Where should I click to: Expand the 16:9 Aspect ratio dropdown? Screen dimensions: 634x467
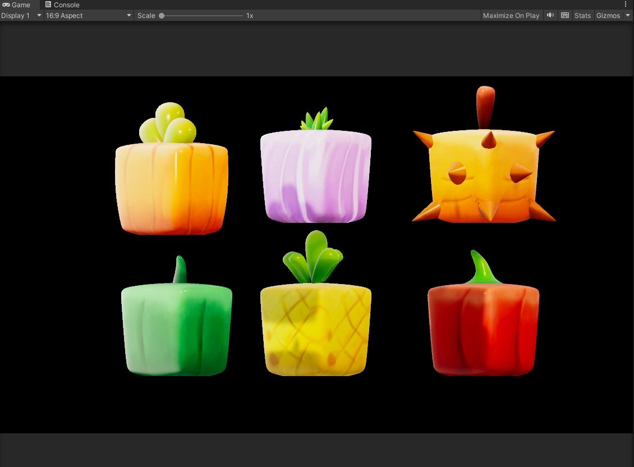89,15
